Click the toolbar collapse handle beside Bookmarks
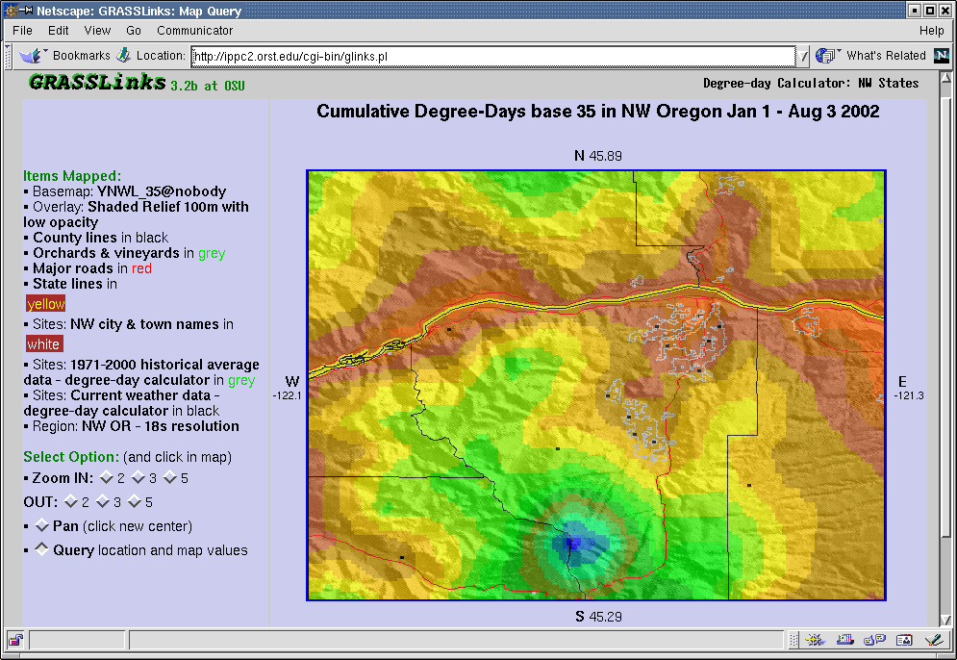Screen dimensions: 957x660 pos(8,56)
